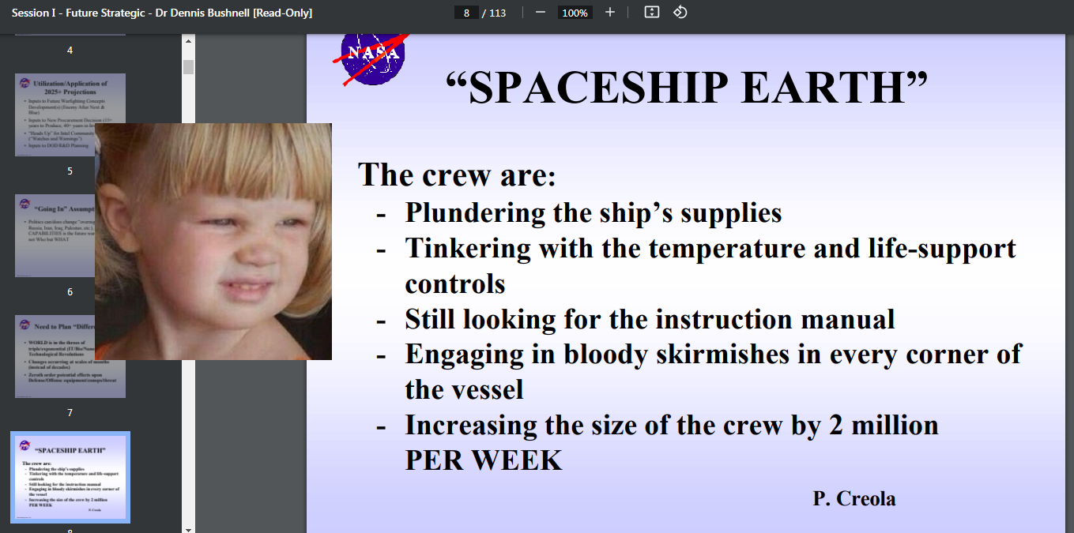1074x533 pixels.
Task: Click "Increasing the size of the crew" line
Action: [672, 425]
